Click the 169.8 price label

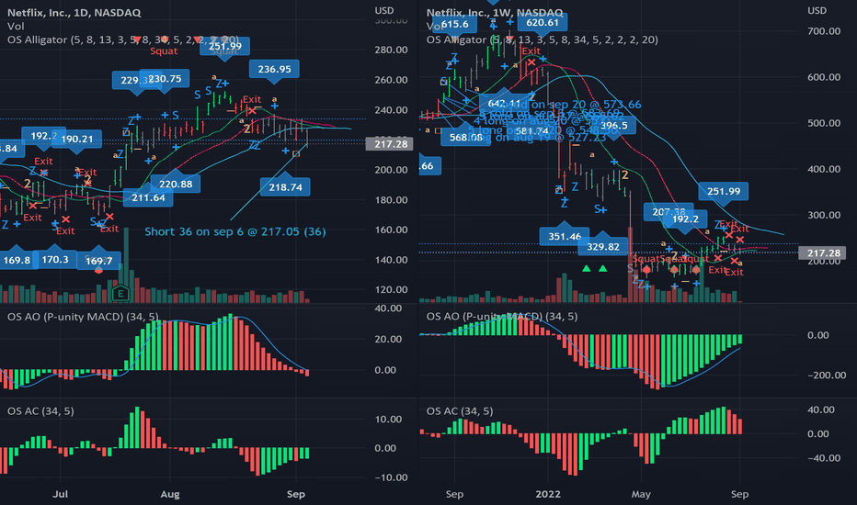(x=17, y=260)
